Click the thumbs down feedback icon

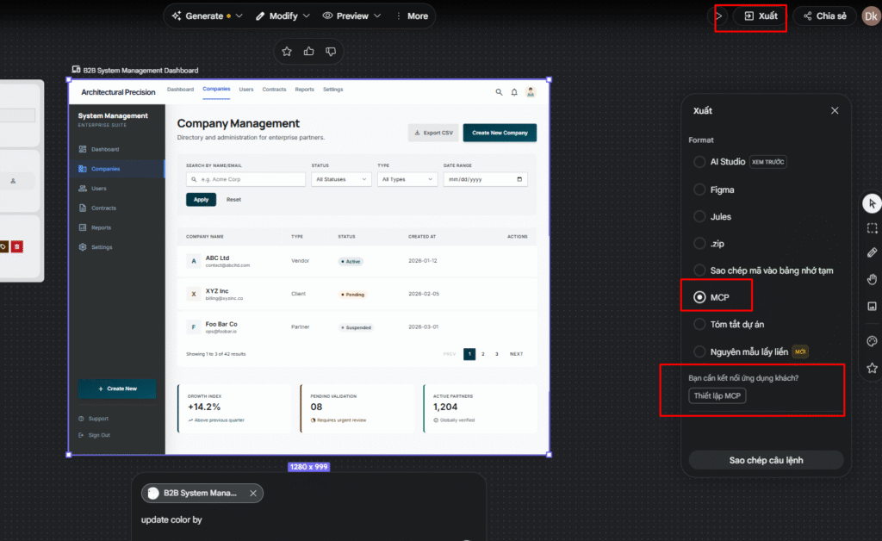pyautogui.click(x=331, y=52)
